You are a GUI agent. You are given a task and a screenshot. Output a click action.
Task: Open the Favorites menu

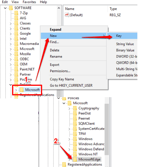click(29, 2)
